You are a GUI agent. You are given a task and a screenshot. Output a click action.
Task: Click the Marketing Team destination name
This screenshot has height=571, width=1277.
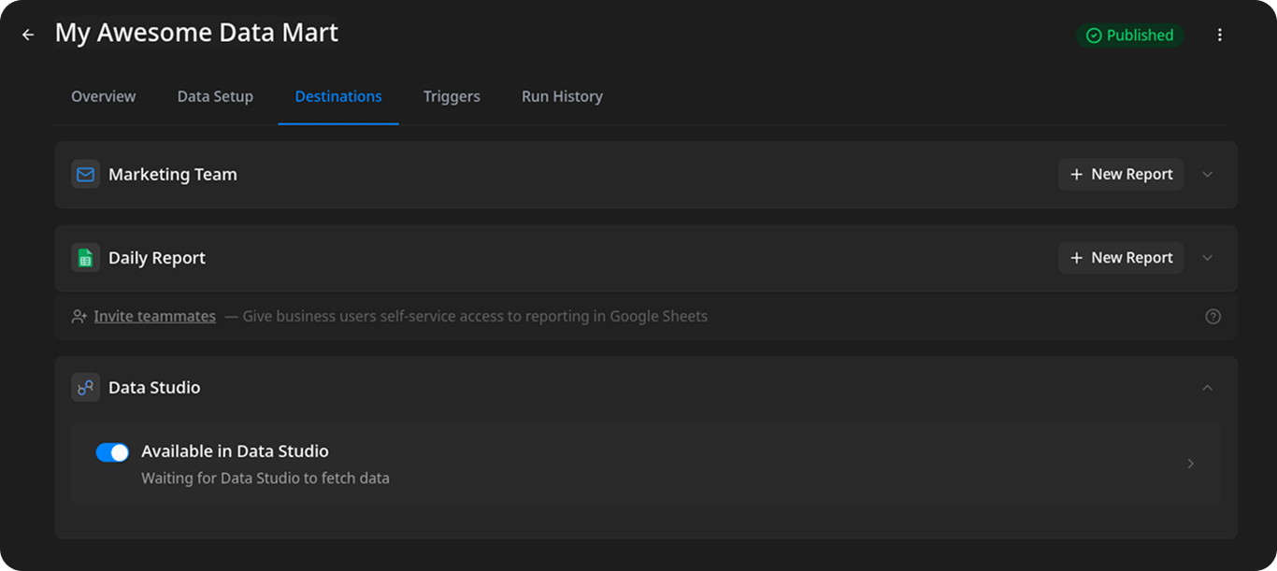(x=173, y=174)
